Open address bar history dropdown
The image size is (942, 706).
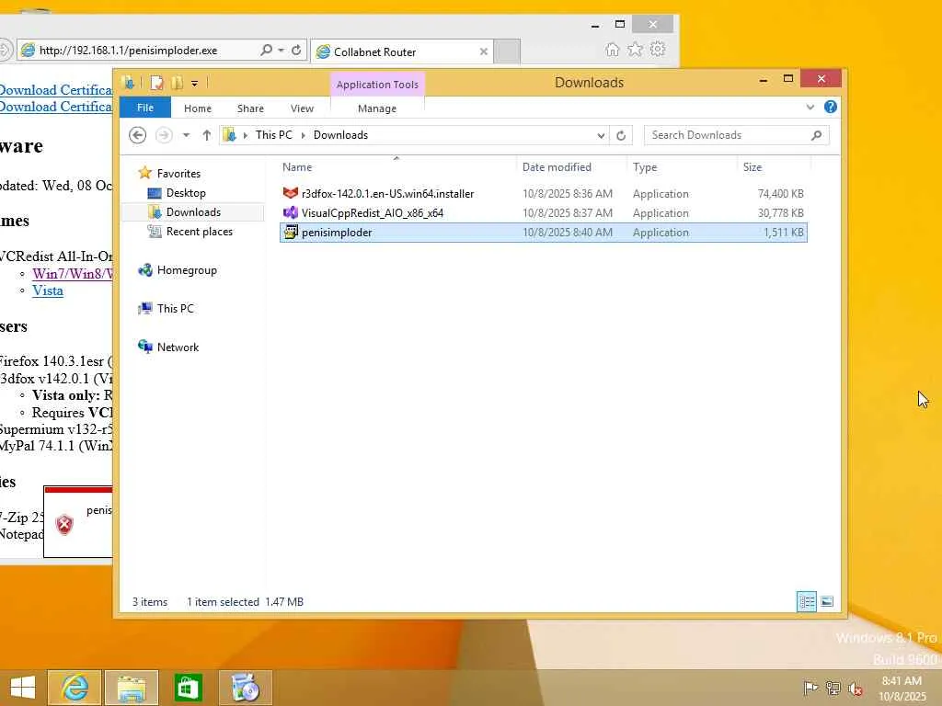(601, 136)
